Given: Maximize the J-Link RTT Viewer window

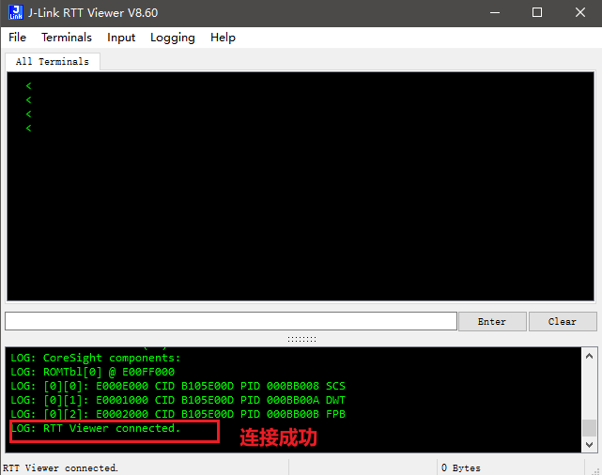Looking at the screenshot, I should (x=537, y=12).
